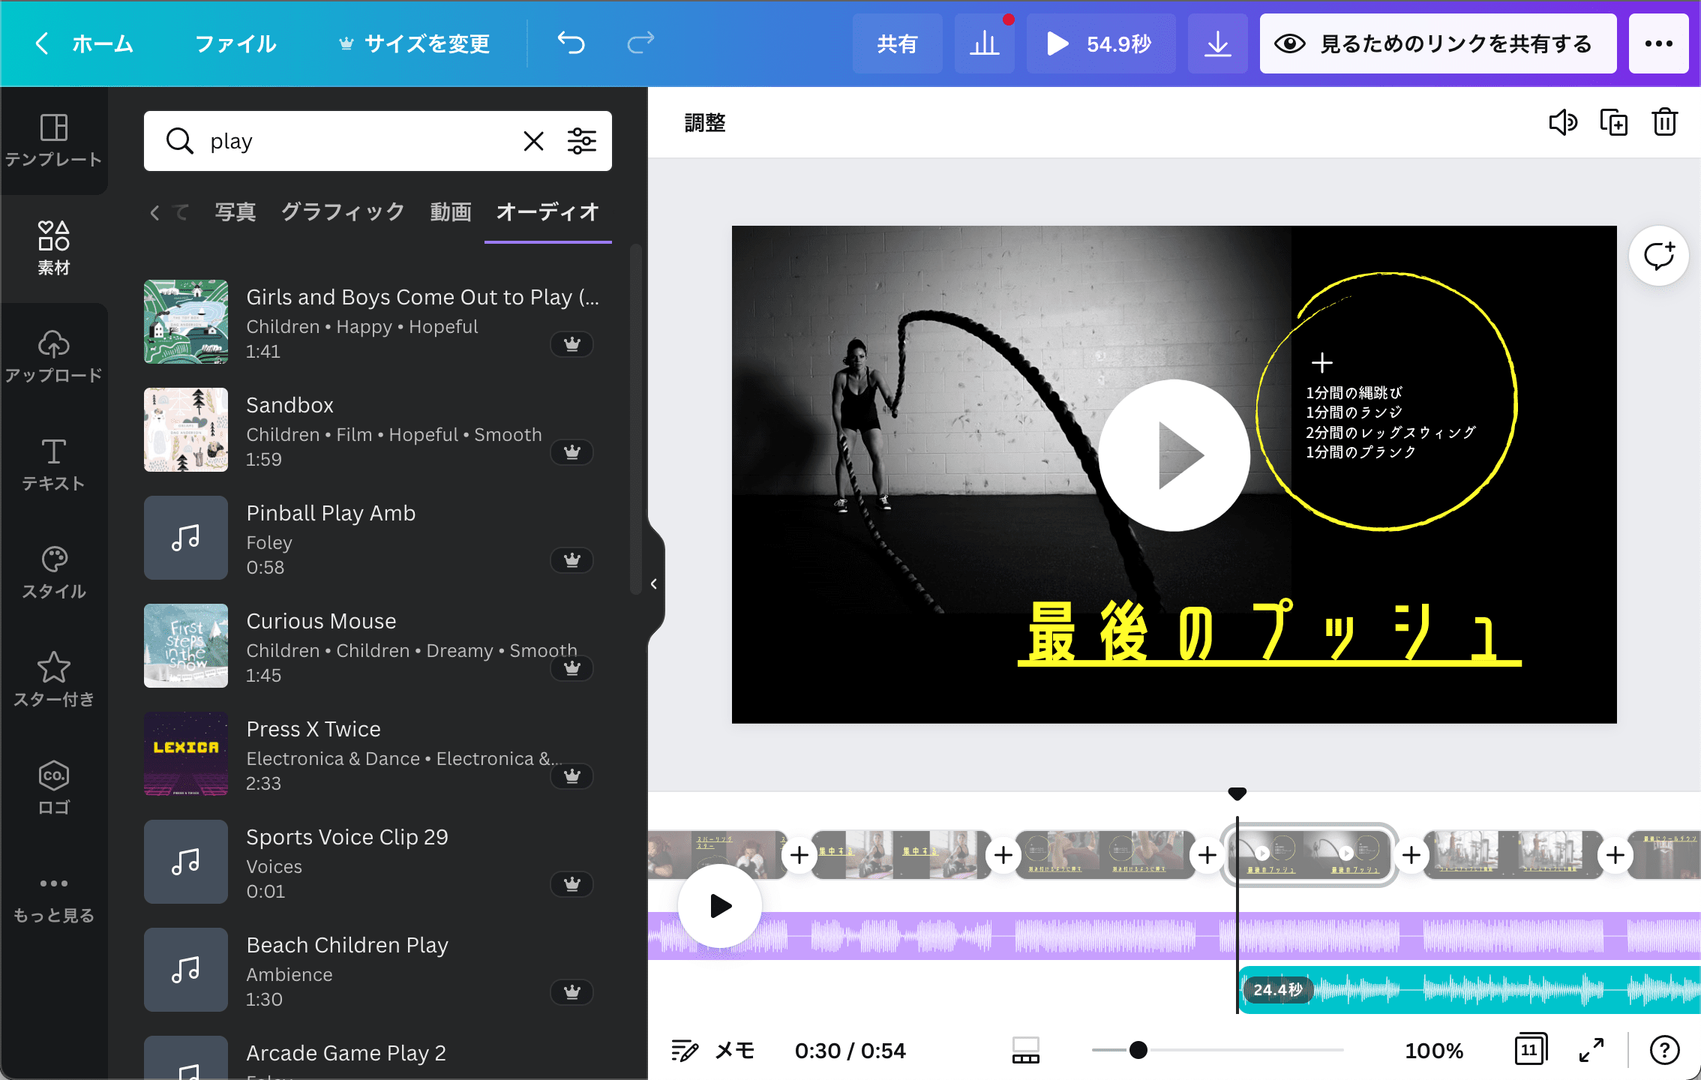Download the video project

(x=1217, y=43)
